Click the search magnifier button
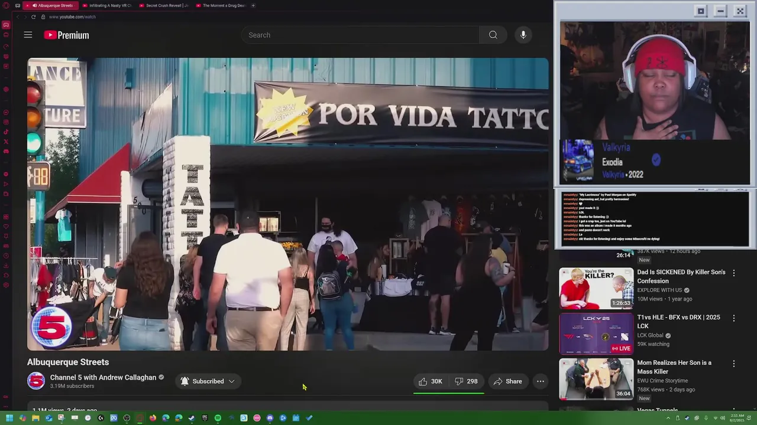The image size is (757, 425). pyautogui.click(x=493, y=35)
